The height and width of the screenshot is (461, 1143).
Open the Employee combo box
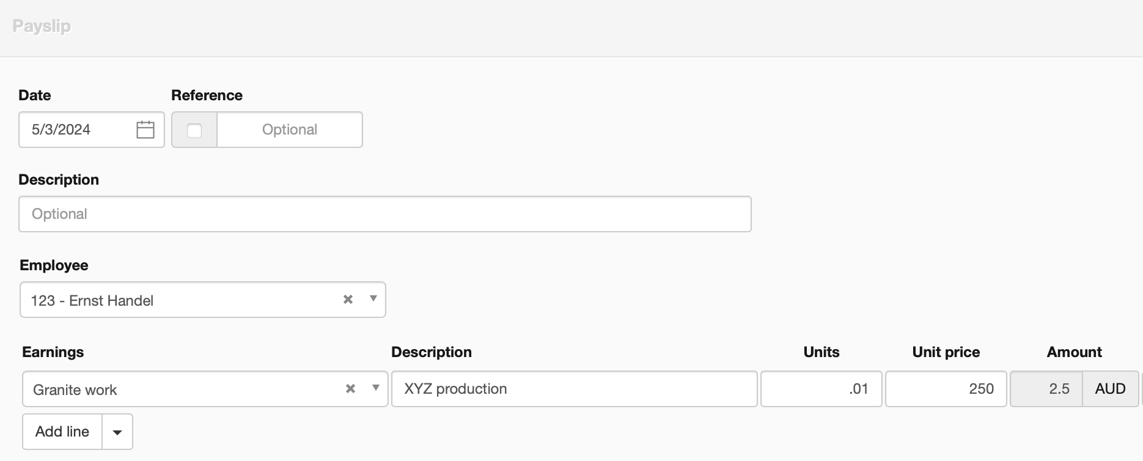tap(183, 300)
